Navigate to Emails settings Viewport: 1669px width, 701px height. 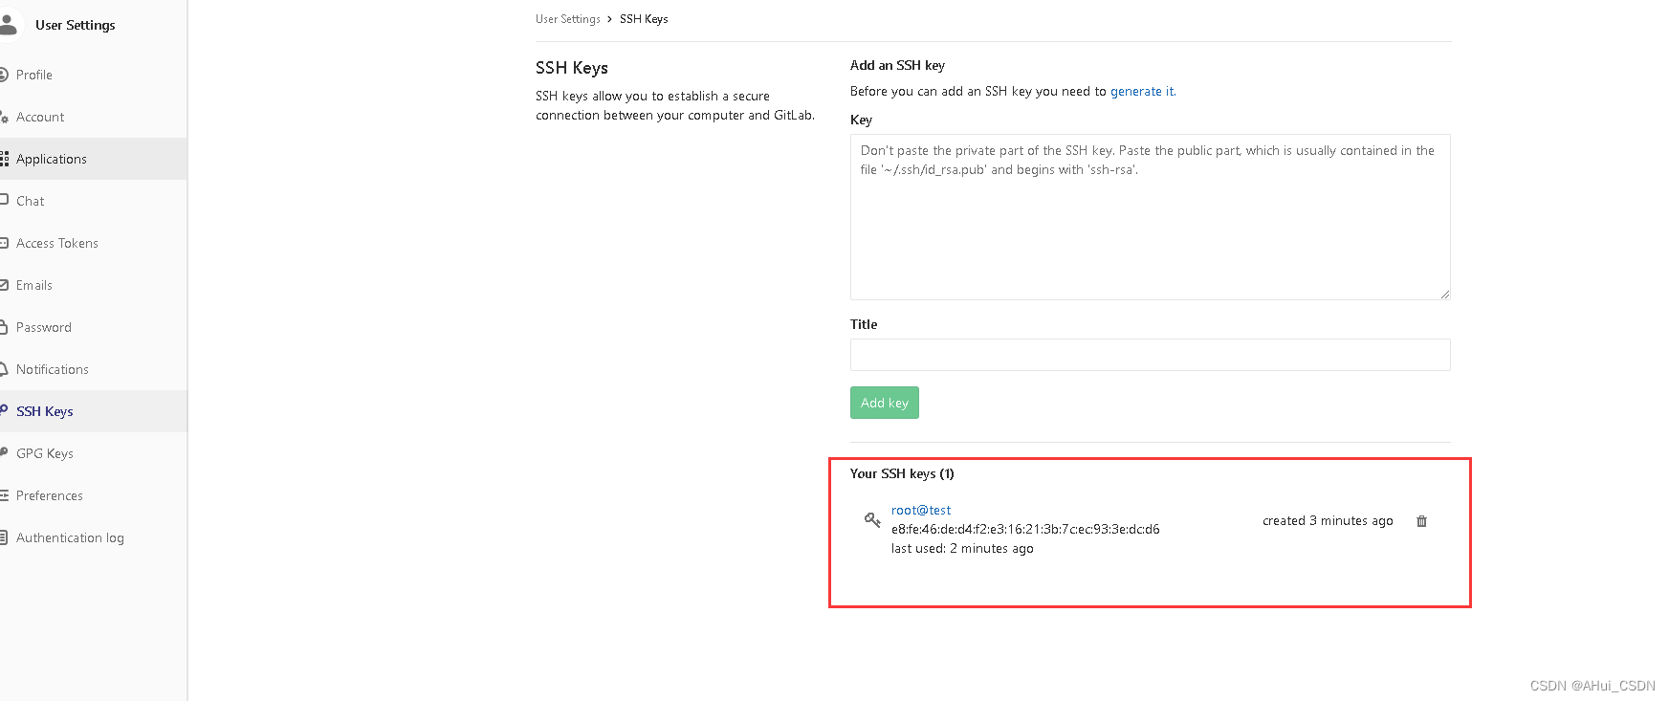point(34,285)
